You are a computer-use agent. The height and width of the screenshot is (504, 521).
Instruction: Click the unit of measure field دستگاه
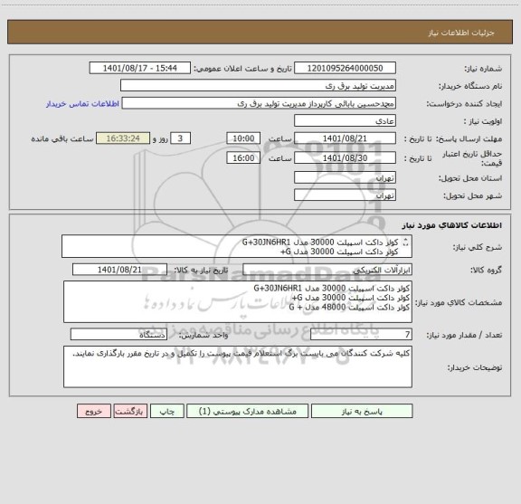[x=118, y=335]
